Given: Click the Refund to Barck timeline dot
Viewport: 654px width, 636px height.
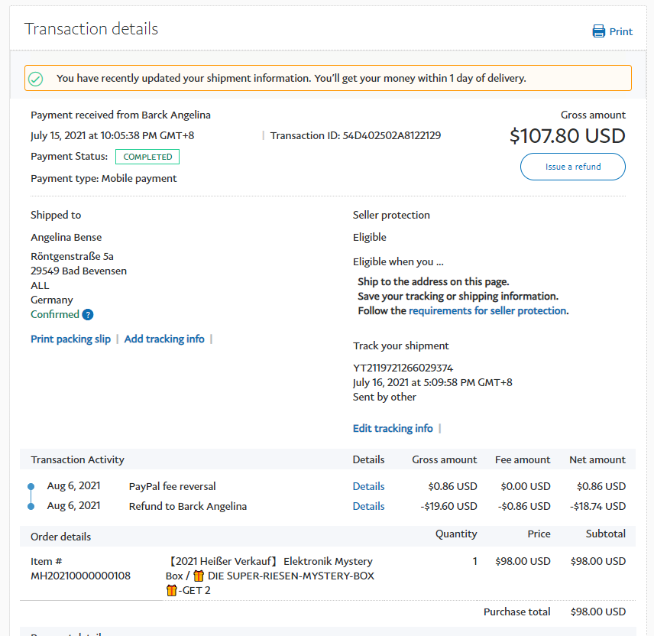Looking at the screenshot, I should 31,506.
